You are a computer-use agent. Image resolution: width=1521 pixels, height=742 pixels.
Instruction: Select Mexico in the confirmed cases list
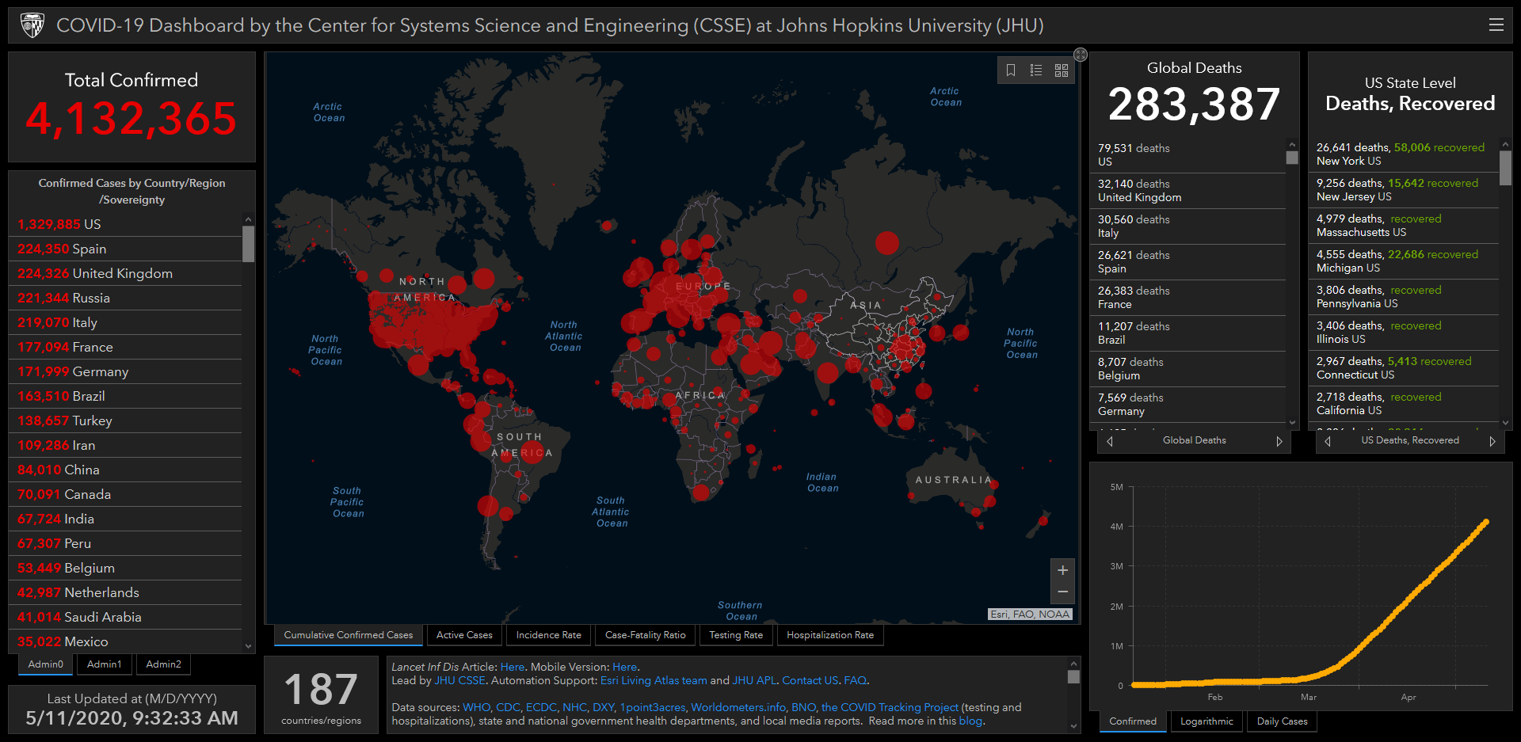125,641
